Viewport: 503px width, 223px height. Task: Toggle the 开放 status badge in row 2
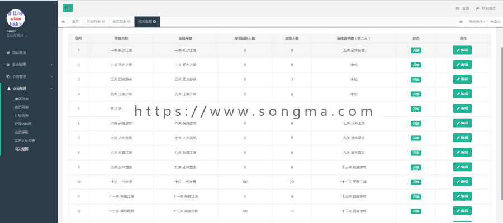pyautogui.click(x=416, y=65)
